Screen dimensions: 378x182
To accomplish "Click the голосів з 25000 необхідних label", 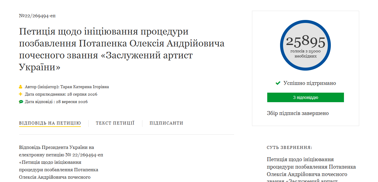I will (305, 54).
